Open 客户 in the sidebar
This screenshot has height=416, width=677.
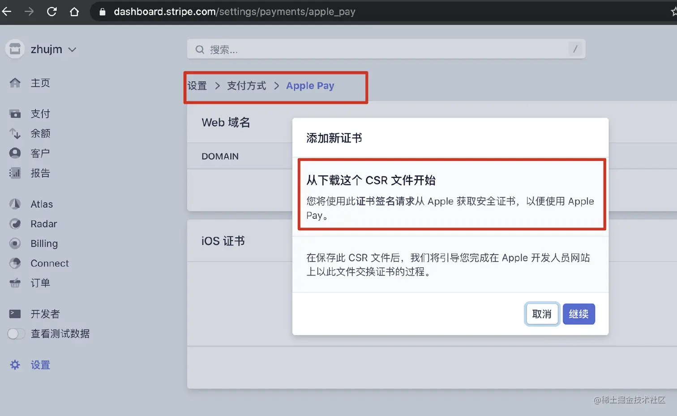point(40,153)
